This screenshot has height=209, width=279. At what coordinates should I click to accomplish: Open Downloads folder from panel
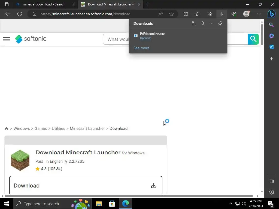pos(194,23)
